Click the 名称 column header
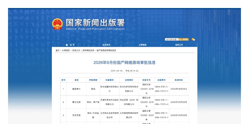 76,80
